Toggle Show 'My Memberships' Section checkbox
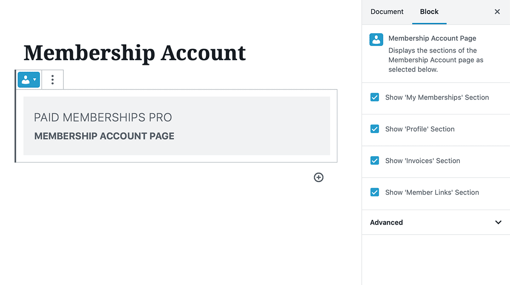Screen dimensions: 510x285 pos(374,98)
